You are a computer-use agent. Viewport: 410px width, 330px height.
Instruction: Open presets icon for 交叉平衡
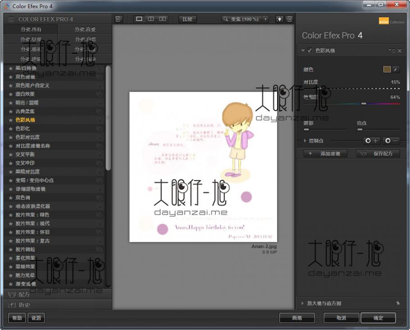99,155
